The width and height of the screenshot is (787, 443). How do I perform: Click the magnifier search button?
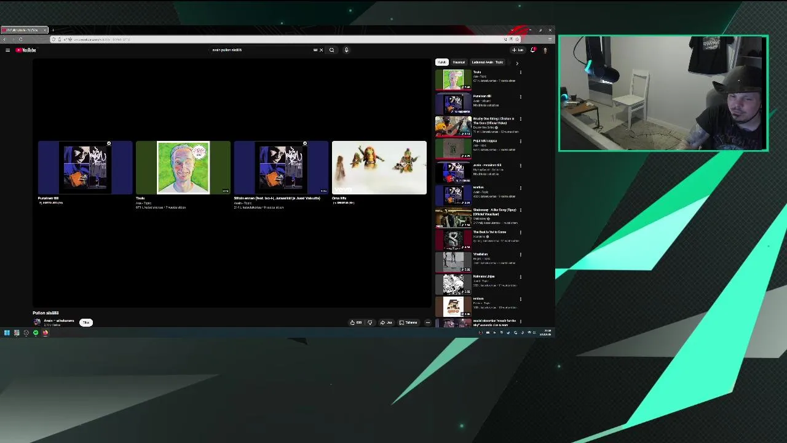(331, 50)
